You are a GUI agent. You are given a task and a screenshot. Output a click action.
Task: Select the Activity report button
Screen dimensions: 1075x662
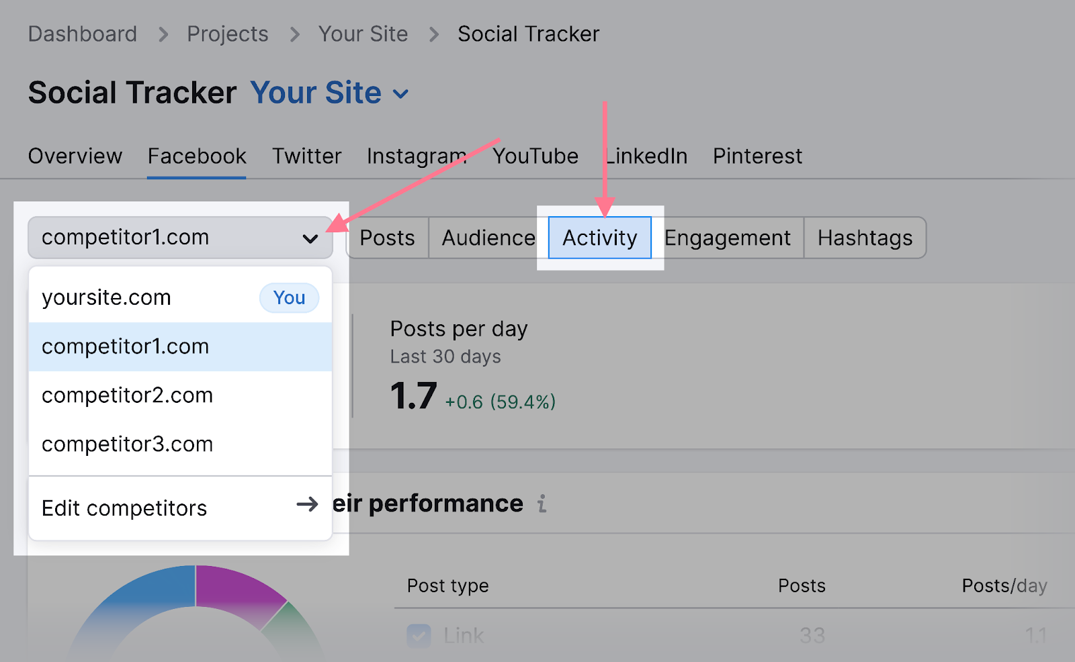click(x=599, y=238)
